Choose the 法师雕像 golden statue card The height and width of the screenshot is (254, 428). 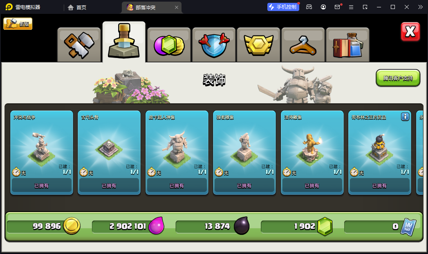pos(312,153)
